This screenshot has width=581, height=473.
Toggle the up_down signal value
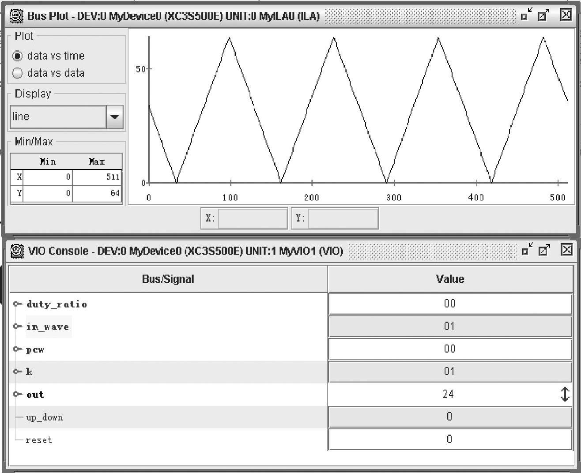(x=450, y=417)
